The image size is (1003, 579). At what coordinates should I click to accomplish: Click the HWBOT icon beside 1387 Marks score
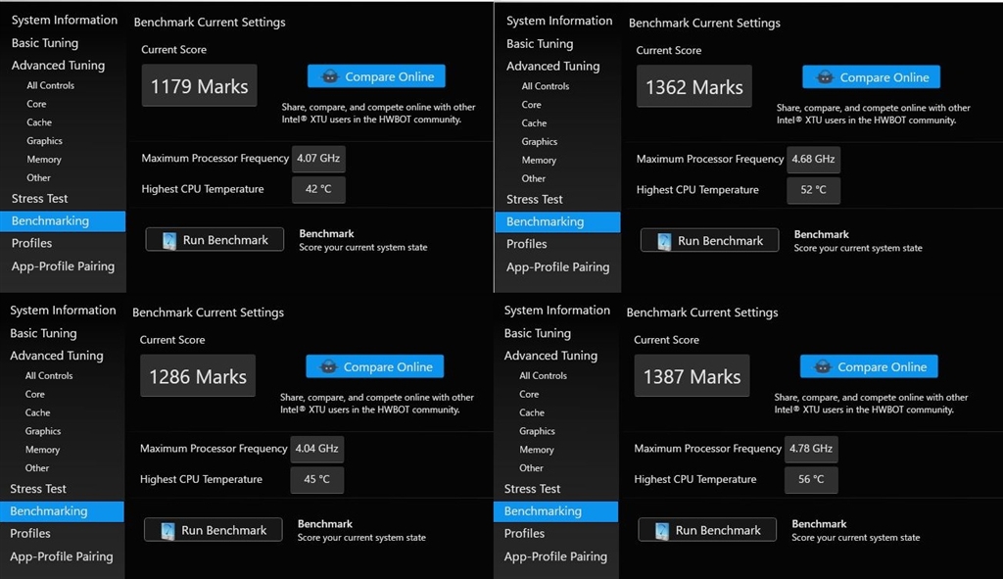click(823, 366)
